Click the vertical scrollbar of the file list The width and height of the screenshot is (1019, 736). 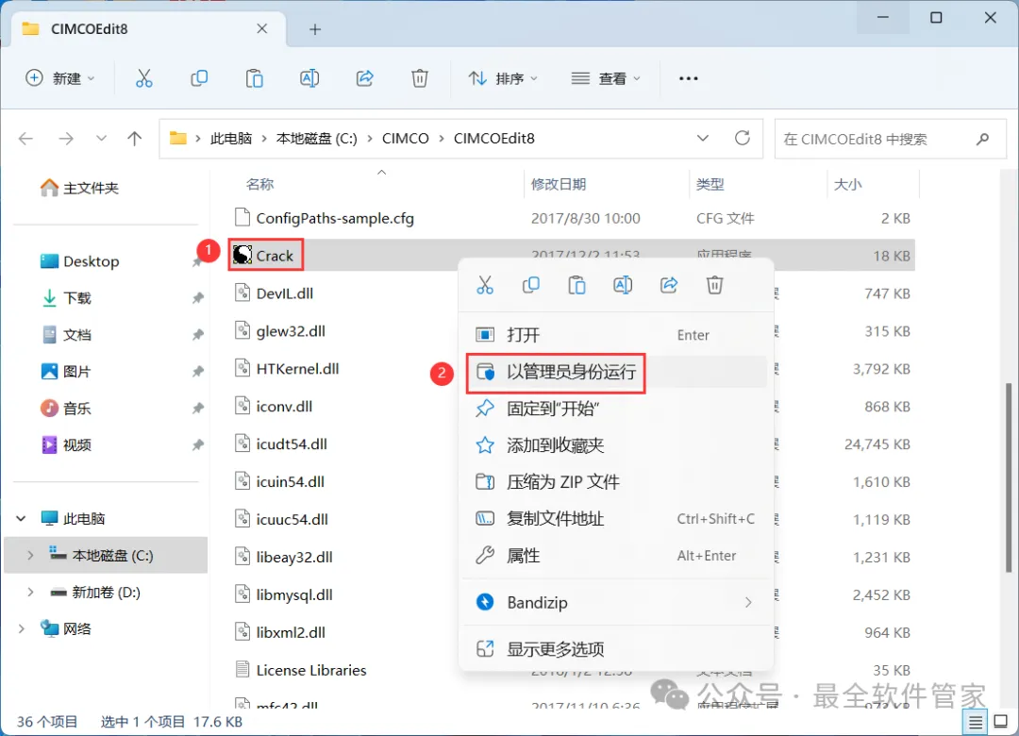1009,477
